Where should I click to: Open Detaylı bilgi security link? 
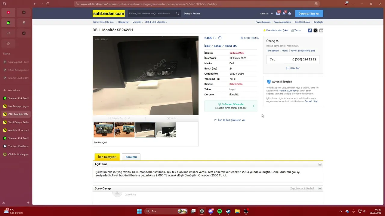point(311,101)
